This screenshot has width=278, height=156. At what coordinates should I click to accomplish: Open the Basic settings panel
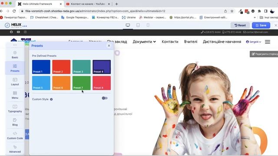[15, 55]
